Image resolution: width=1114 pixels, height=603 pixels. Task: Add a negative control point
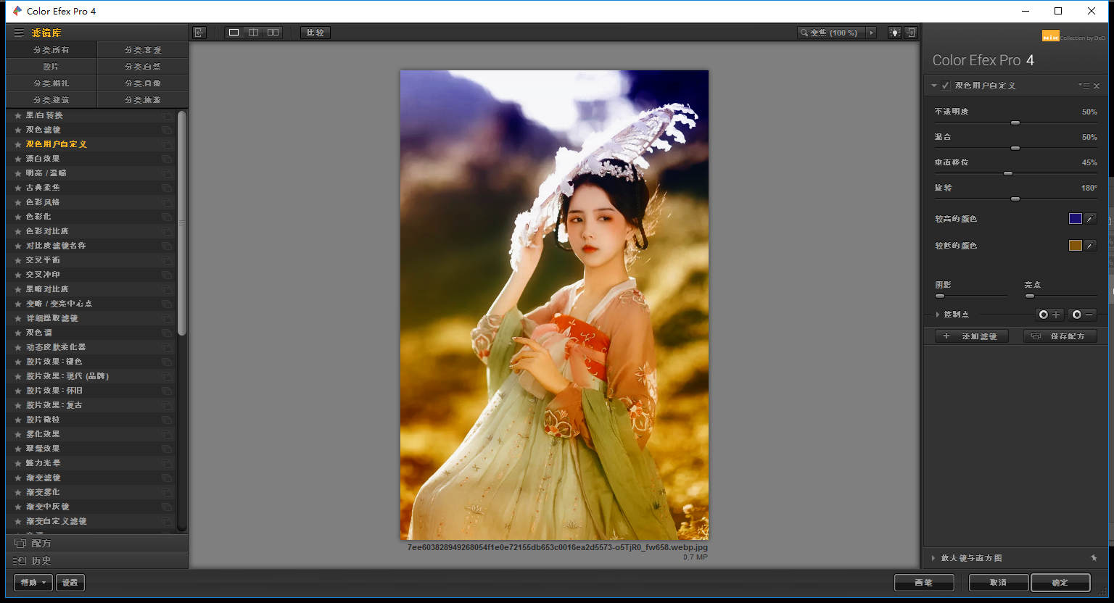(1083, 315)
